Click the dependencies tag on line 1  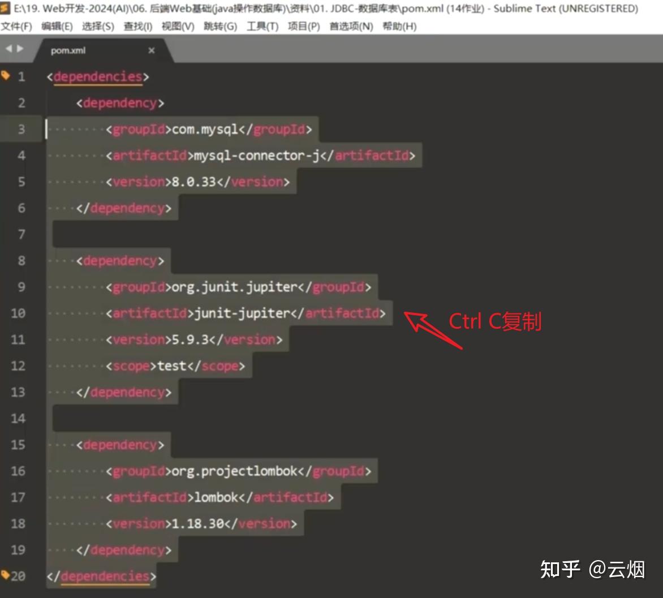(97, 76)
